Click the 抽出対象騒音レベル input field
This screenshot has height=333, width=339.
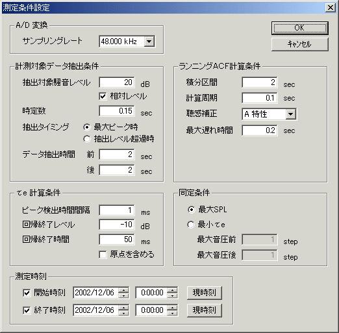117,82
